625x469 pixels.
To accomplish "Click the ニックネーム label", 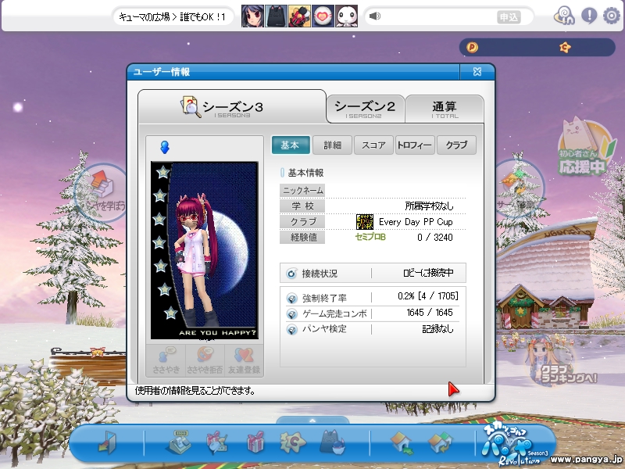I will click(x=302, y=191).
